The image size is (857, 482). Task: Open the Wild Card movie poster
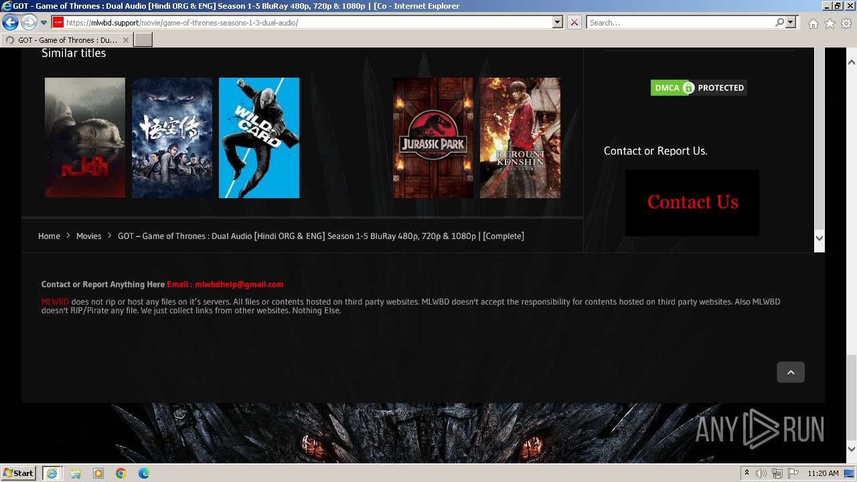pos(259,138)
